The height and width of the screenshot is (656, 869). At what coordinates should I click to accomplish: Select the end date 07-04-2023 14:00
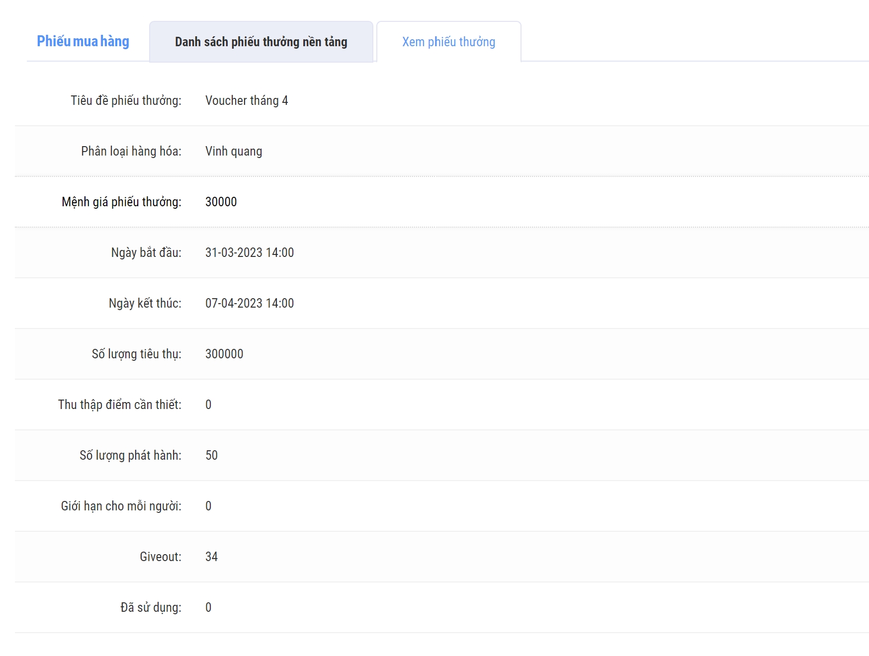[250, 303]
